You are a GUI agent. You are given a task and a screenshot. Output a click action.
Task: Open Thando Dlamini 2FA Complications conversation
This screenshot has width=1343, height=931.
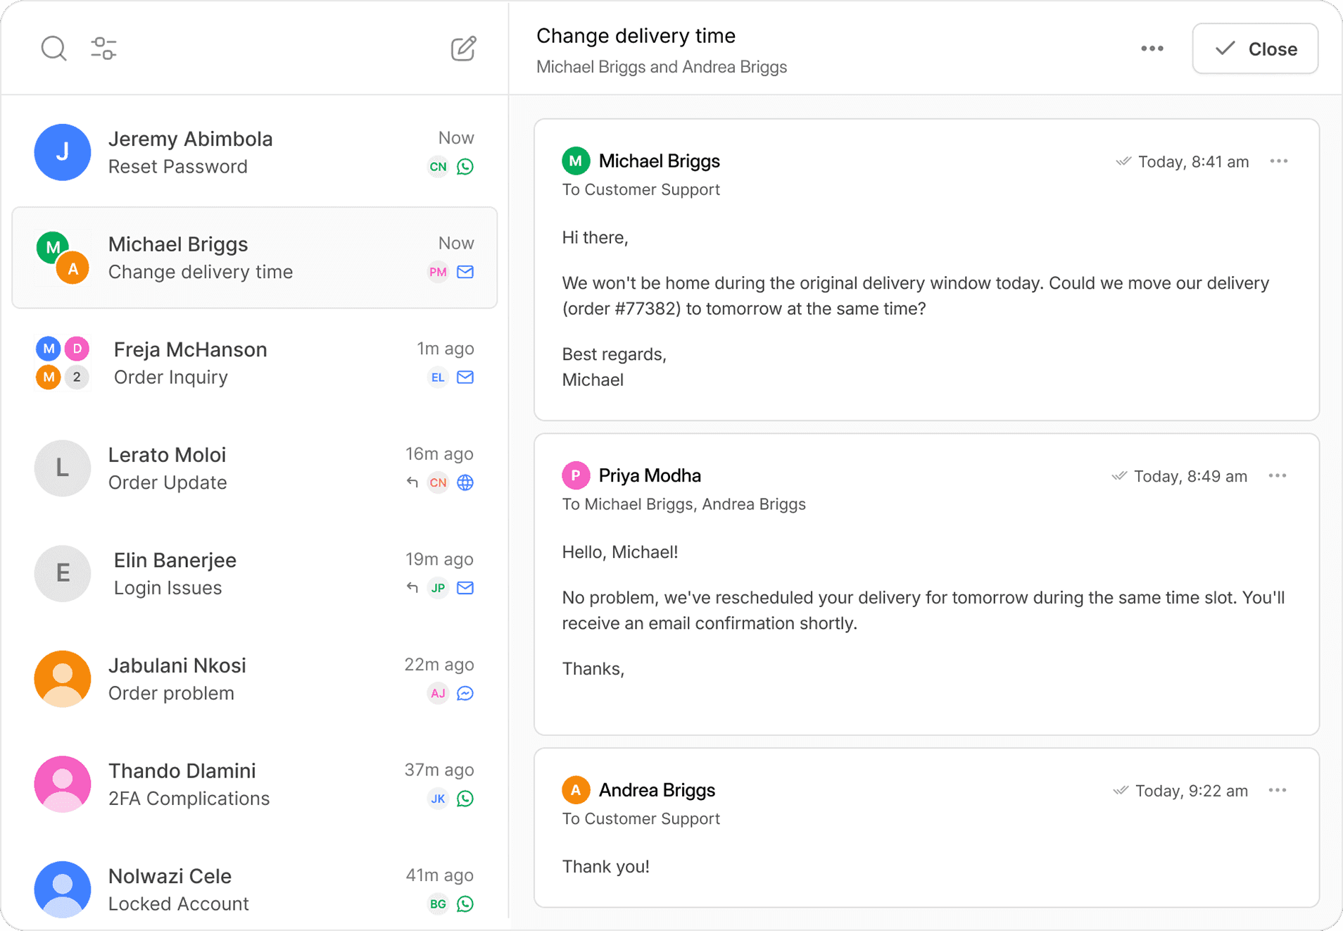(x=255, y=784)
